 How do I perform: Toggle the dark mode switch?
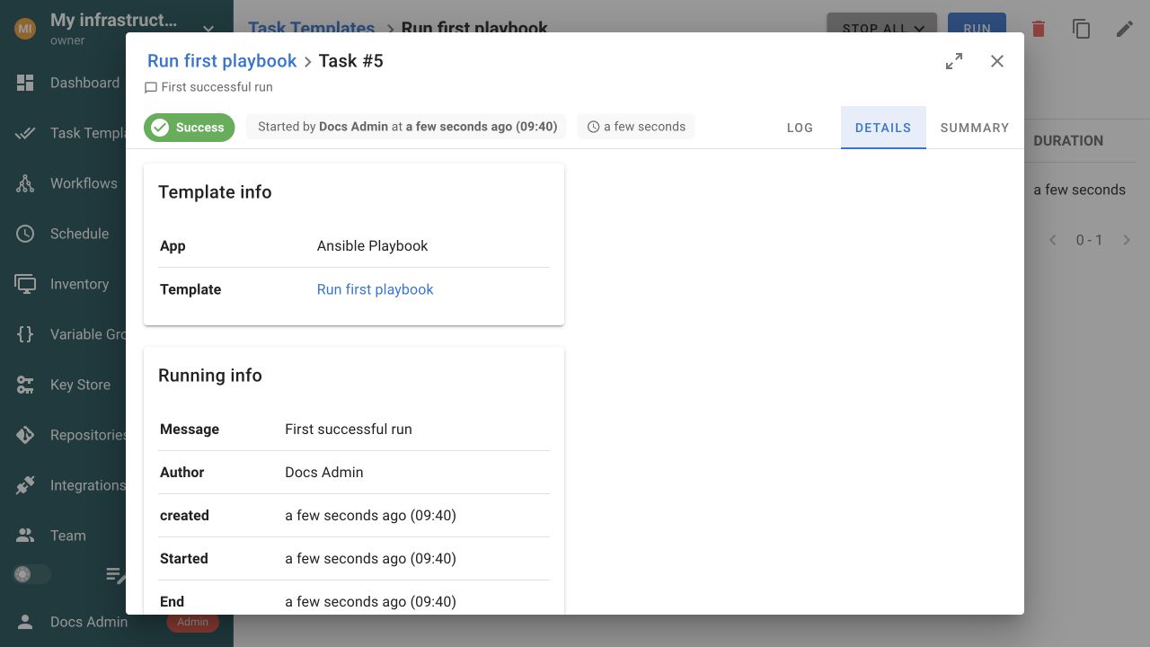31,574
